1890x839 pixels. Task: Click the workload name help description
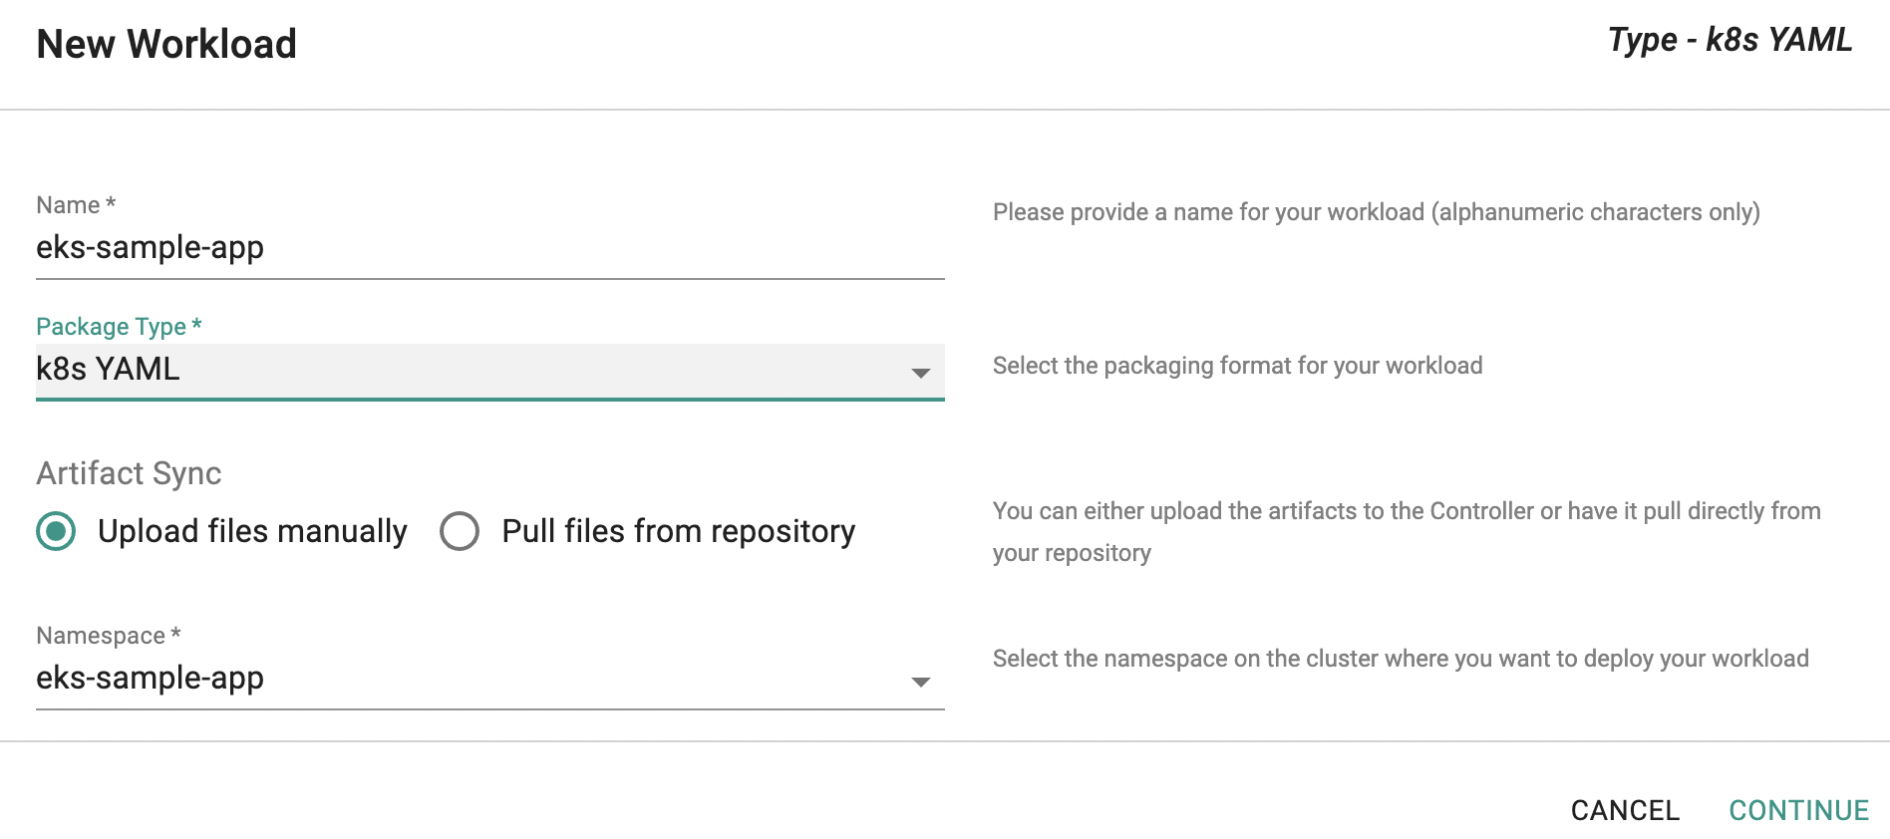(x=1377, y=212)
